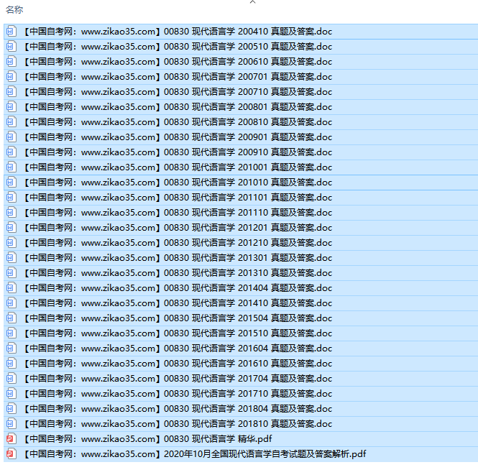Select file name 现代语言学 201510 真题及答案.doc

262,333
